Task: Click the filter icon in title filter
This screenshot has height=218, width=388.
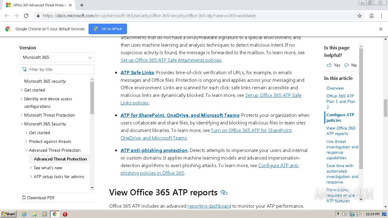Action: 25,70
